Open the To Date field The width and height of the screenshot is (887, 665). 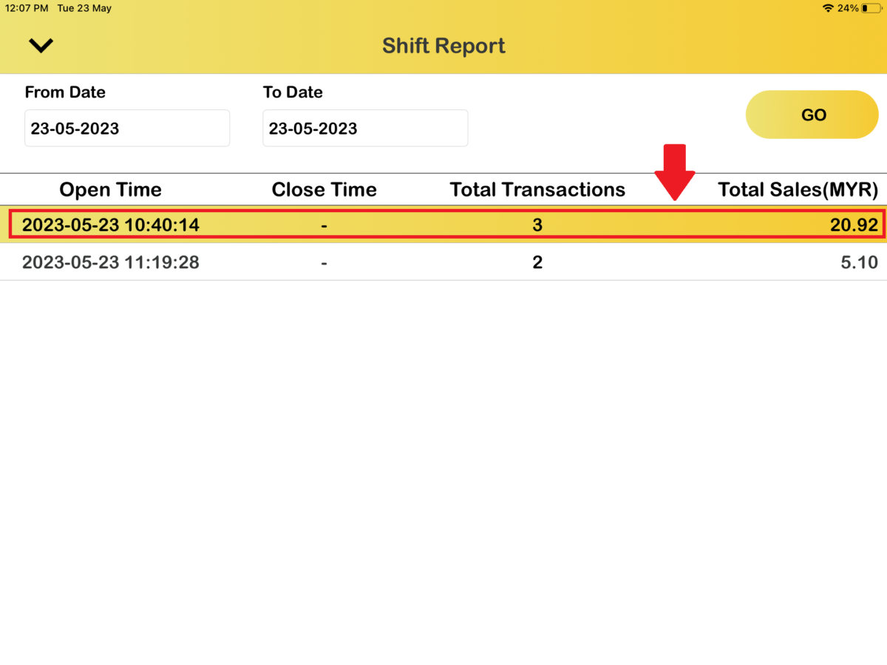[365, 128]
